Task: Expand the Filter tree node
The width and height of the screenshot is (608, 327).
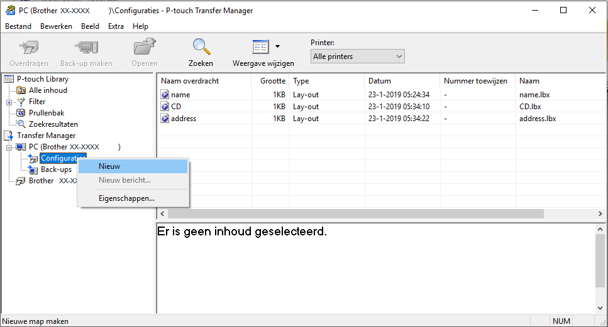Action: tap(9, 102)
